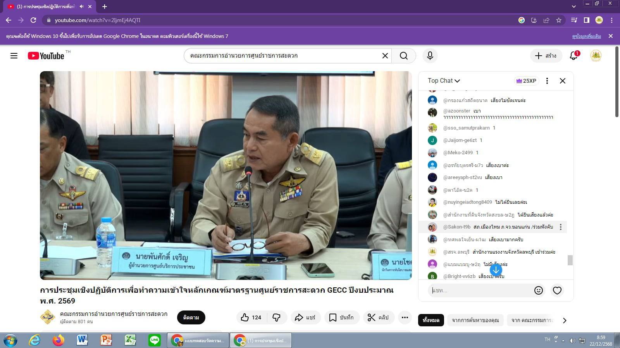
Task: Open the emoji picker in chat
Action: [x=538, y=290]
